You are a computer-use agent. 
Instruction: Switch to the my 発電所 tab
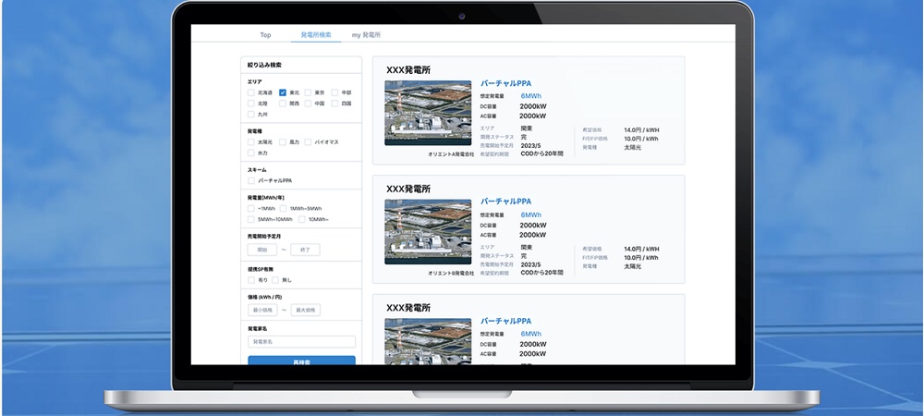coord(366,34)
